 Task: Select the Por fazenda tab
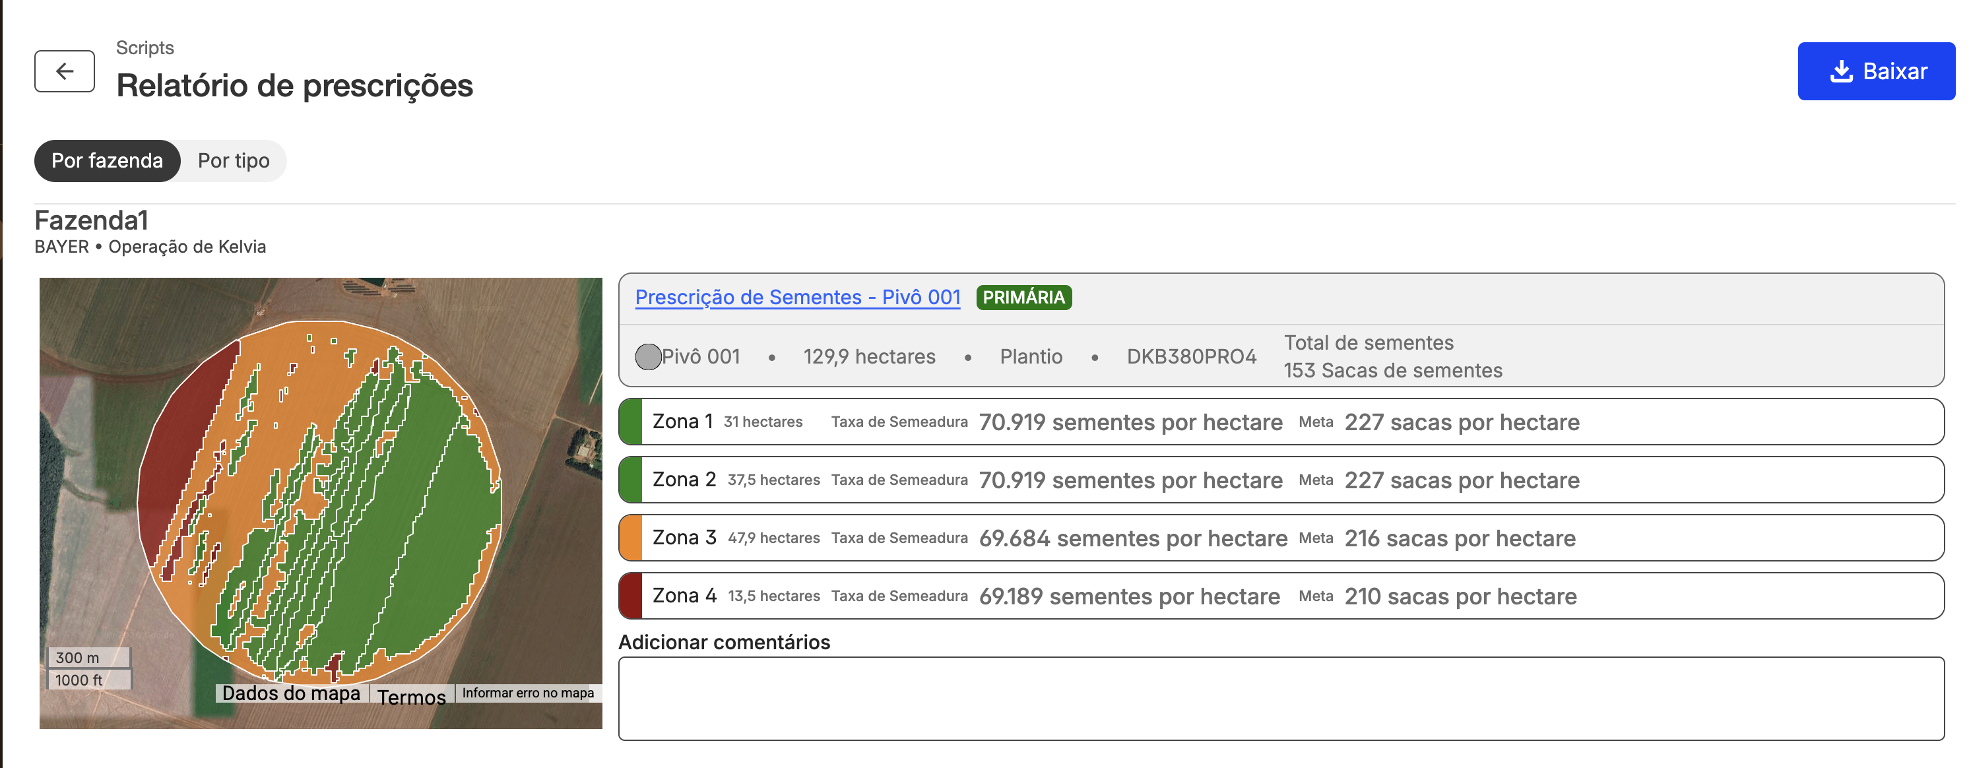pyautogui.click(x=107, y=160)
